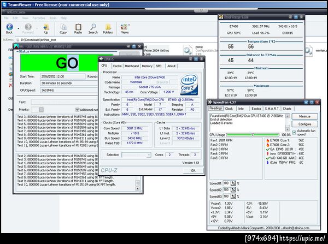Image resolution: width=328 pixels, height=244 pixels.
Task: Click the SpeedFan fan icon in title bar
Action: point(210,102)
